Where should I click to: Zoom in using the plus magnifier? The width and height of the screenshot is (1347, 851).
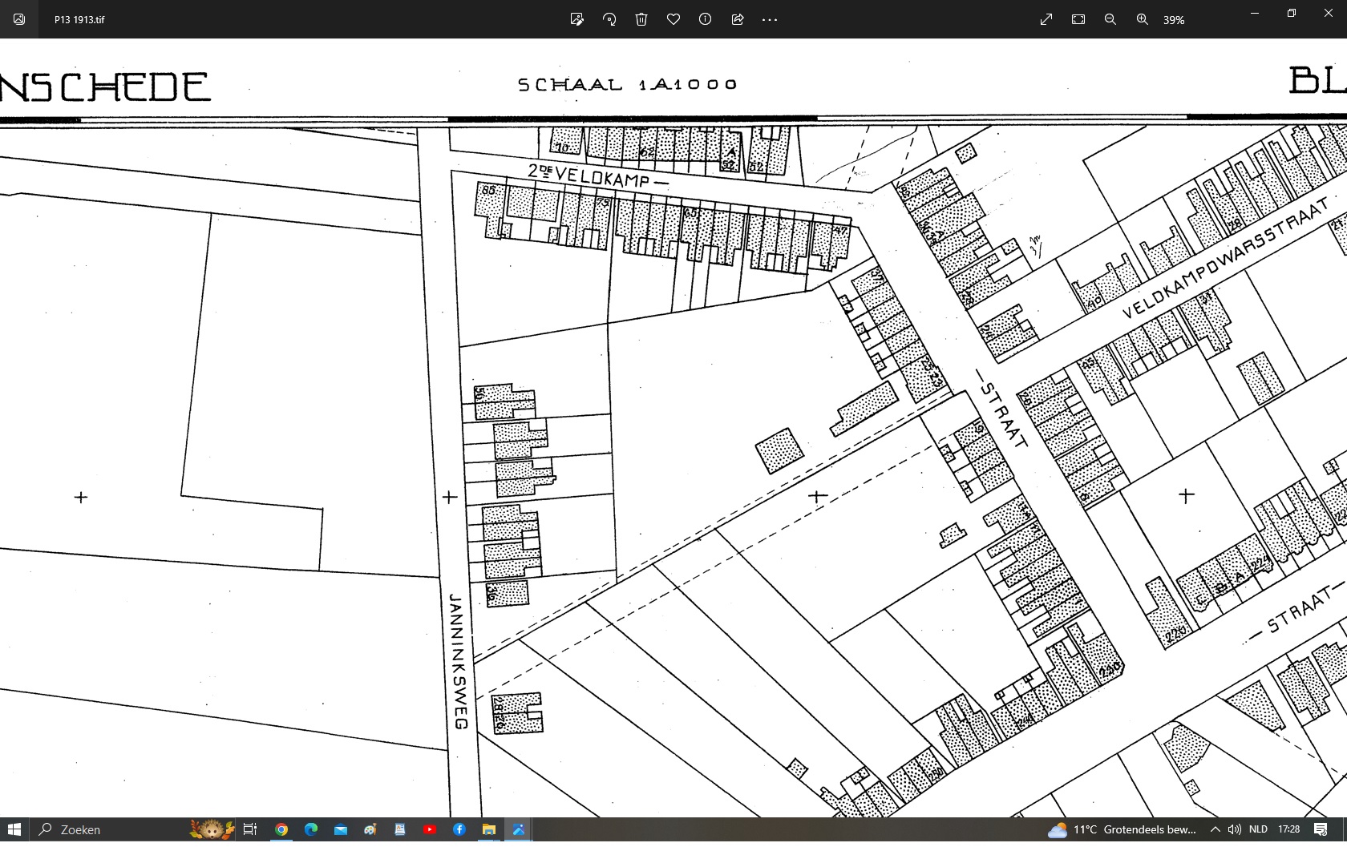pos(1143,19)
